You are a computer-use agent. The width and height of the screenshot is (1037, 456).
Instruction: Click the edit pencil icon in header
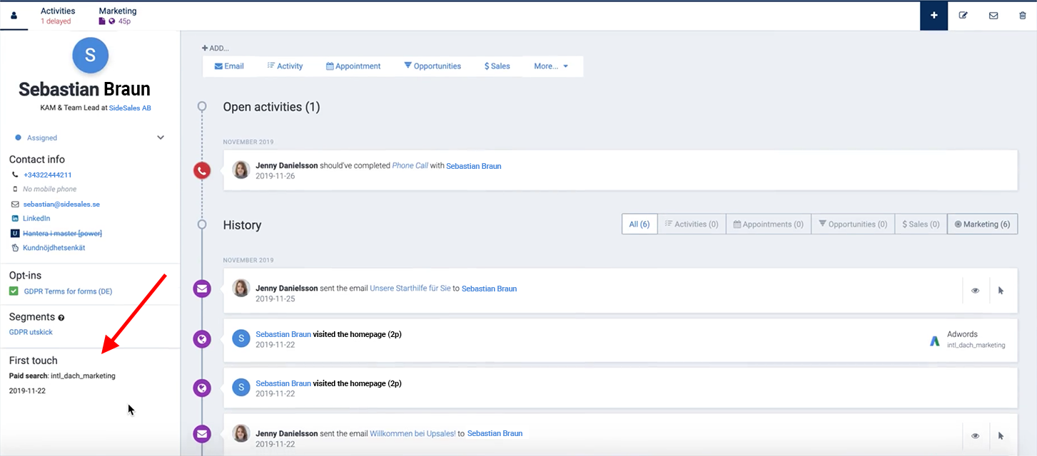point(963,16)
